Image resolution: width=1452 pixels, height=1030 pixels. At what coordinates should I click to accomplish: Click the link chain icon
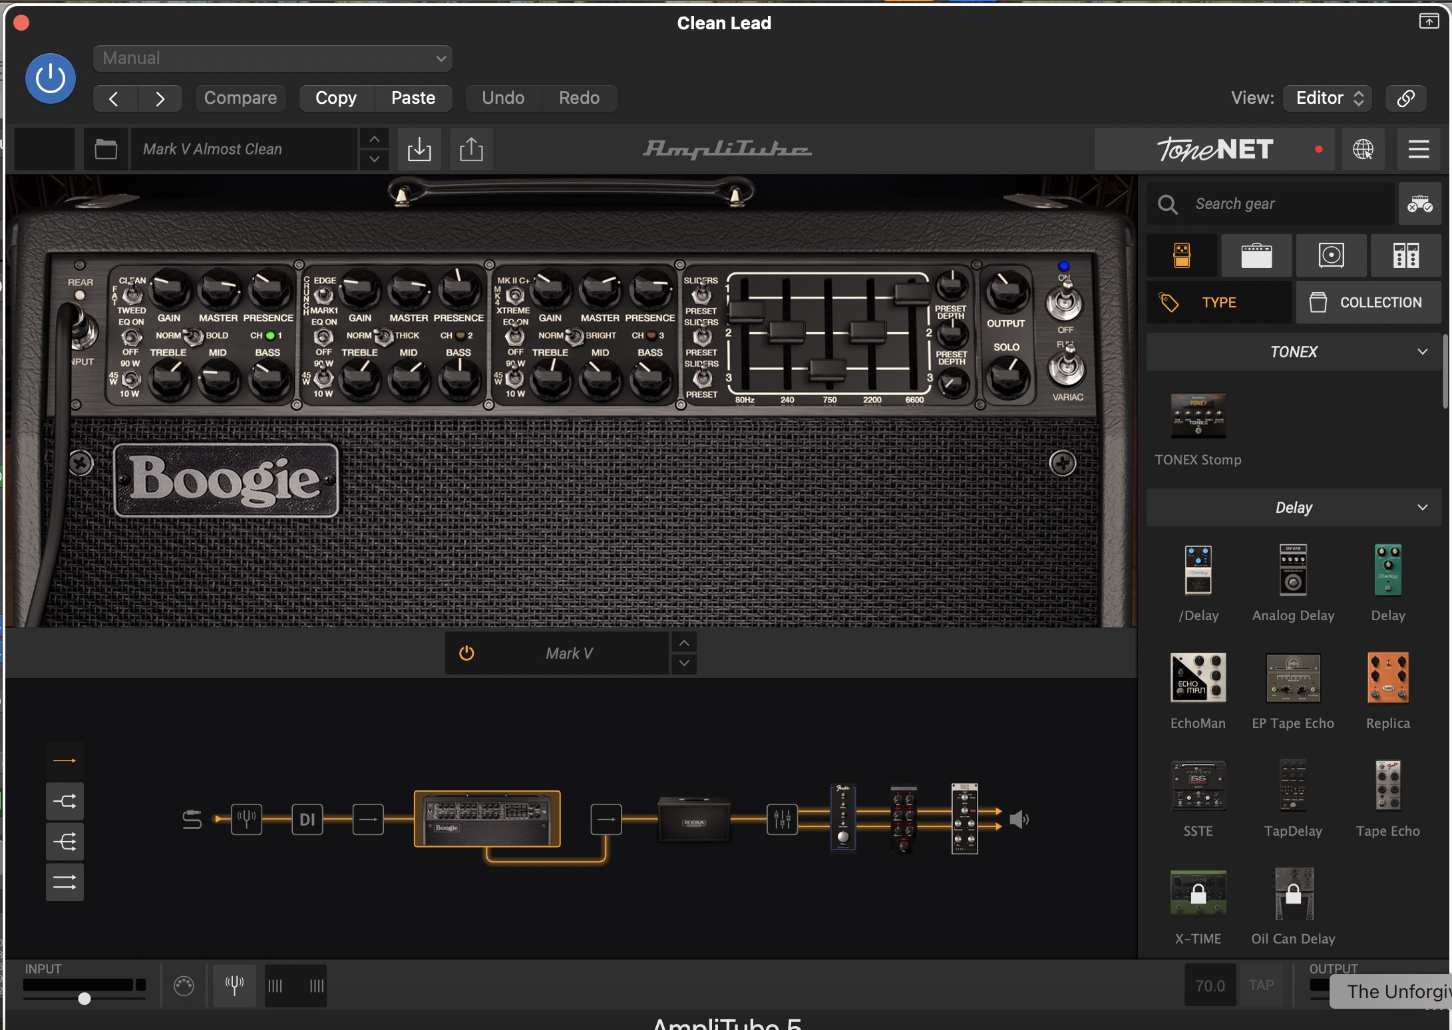click(x=1405, y=98)
